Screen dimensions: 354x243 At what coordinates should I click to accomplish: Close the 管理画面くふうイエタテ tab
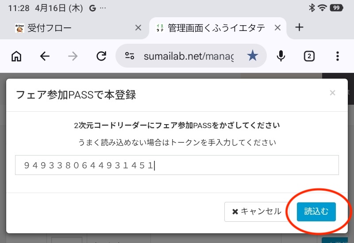pyautogui.click(x=277, y=28)
